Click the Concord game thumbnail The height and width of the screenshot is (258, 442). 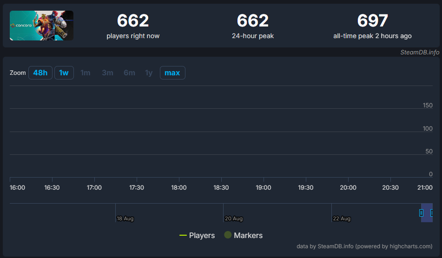41,26
